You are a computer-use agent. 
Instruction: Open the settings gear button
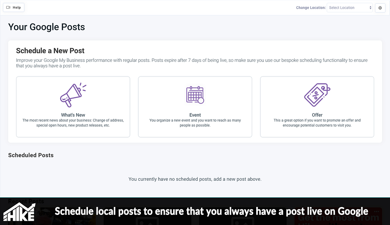click(x=380, y=8)
